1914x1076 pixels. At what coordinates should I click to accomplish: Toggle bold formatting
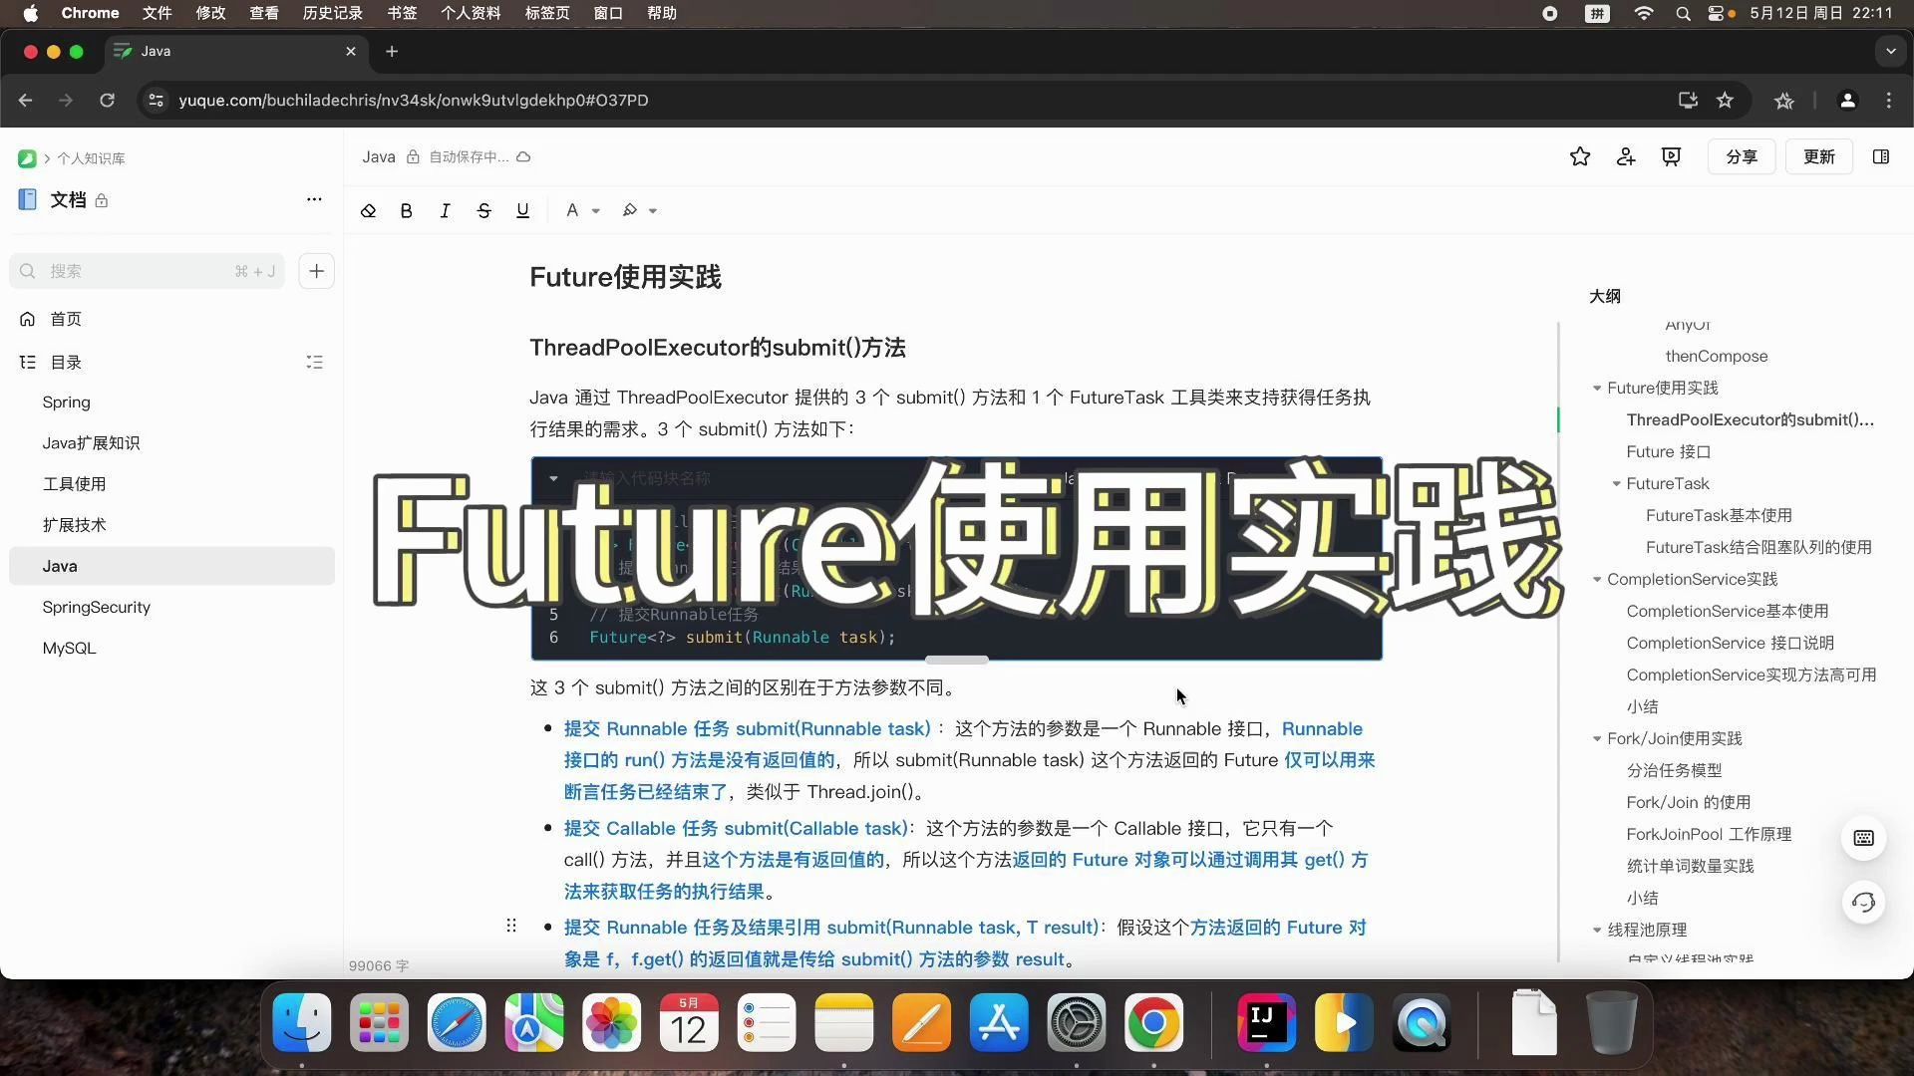coord(406,210)
